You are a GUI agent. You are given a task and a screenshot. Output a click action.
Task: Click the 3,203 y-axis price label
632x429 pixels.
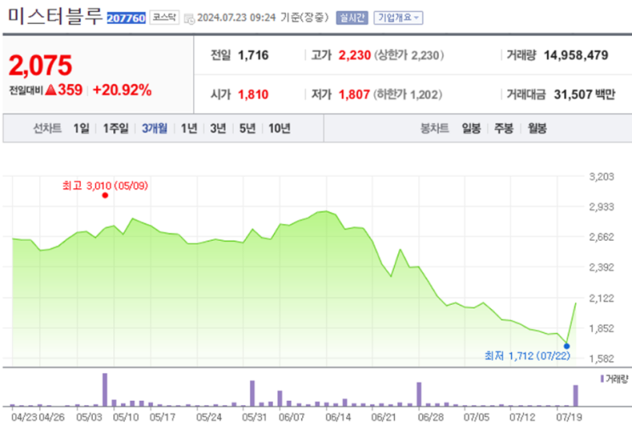[x=601, y=176]
